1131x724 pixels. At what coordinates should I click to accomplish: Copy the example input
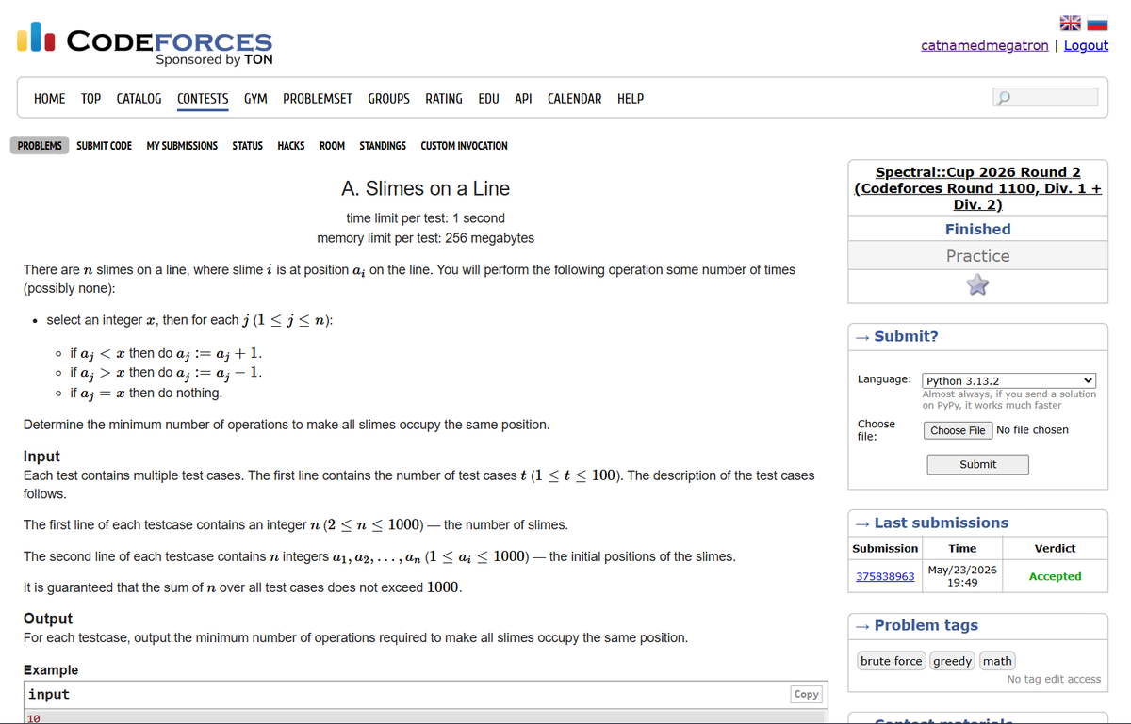(806, 694)
